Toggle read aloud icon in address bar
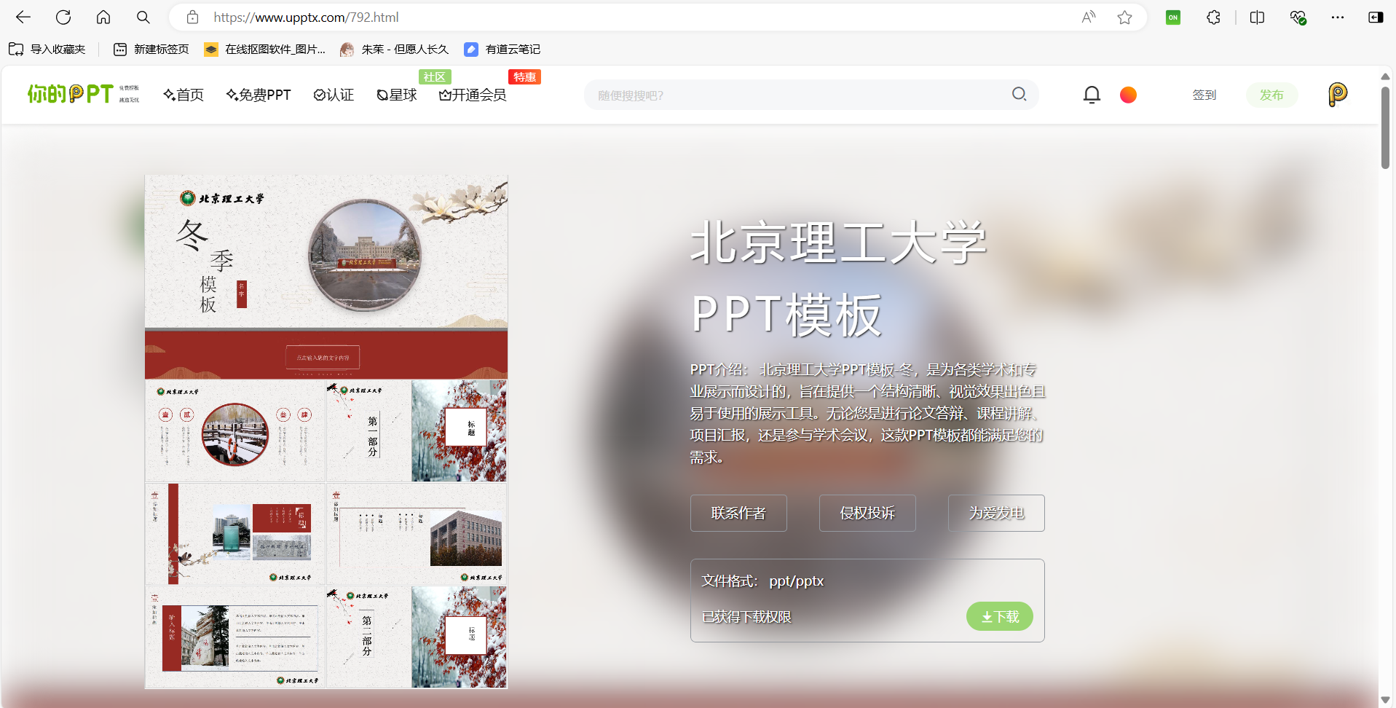Viewport: 1396px width, 708px height. [1089, 17]
